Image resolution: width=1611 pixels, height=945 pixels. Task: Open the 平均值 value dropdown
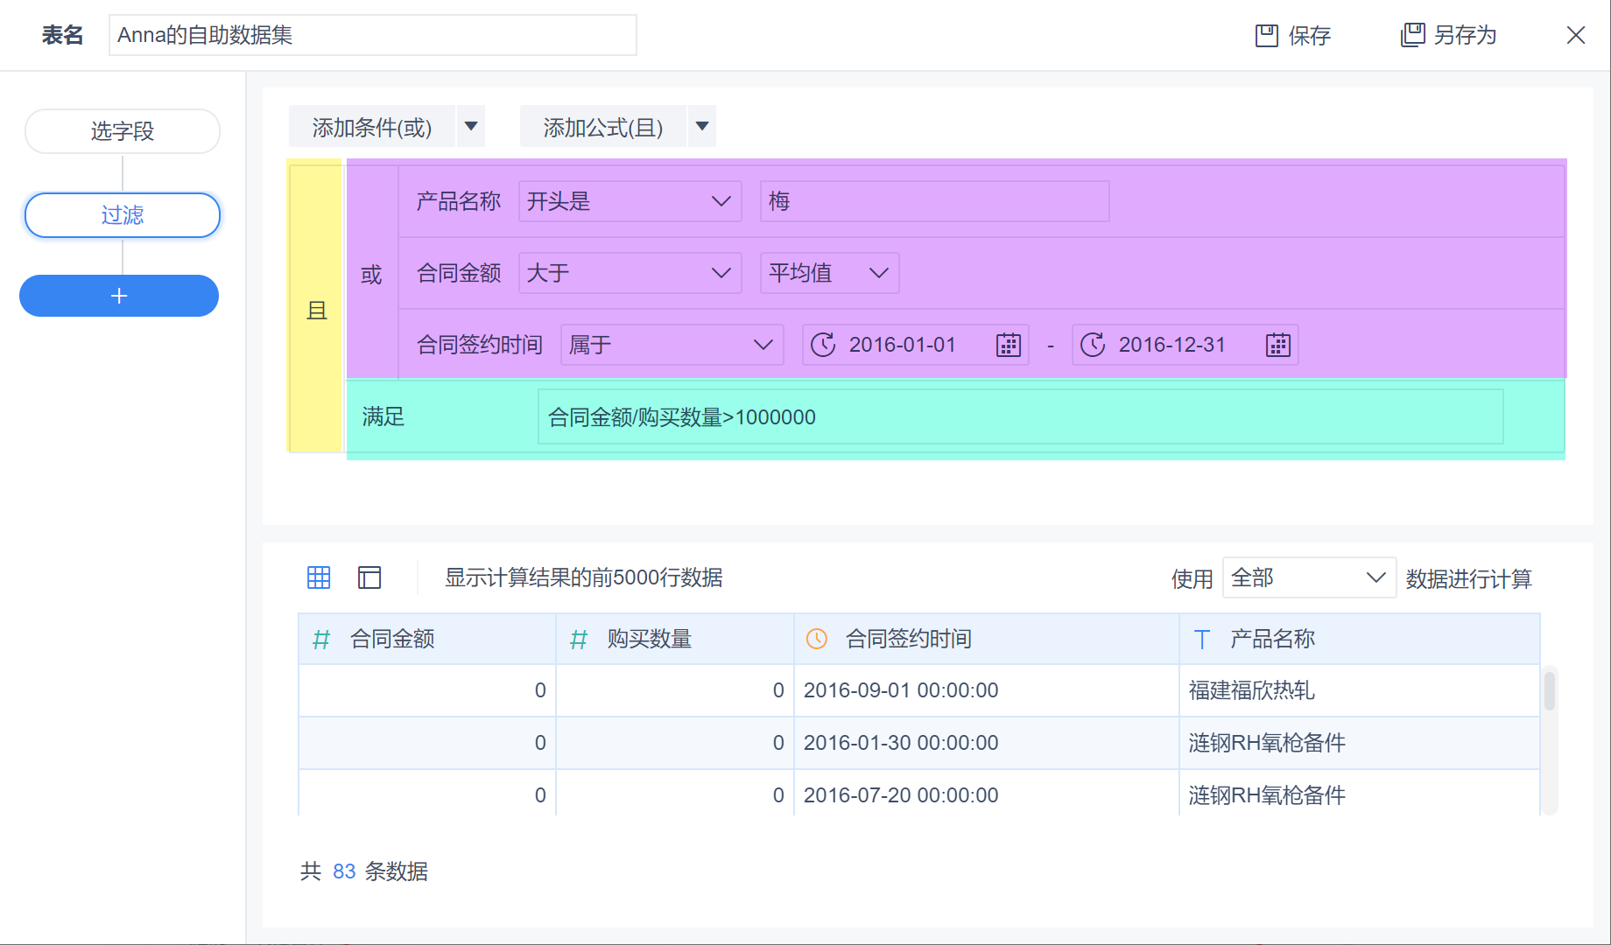(830, 273)
